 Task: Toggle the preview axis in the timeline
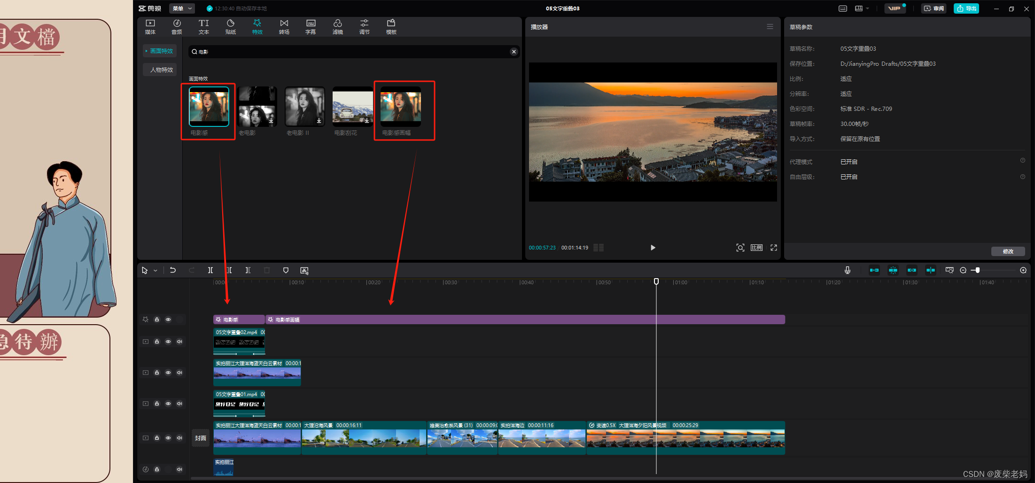tap(931, 270)
